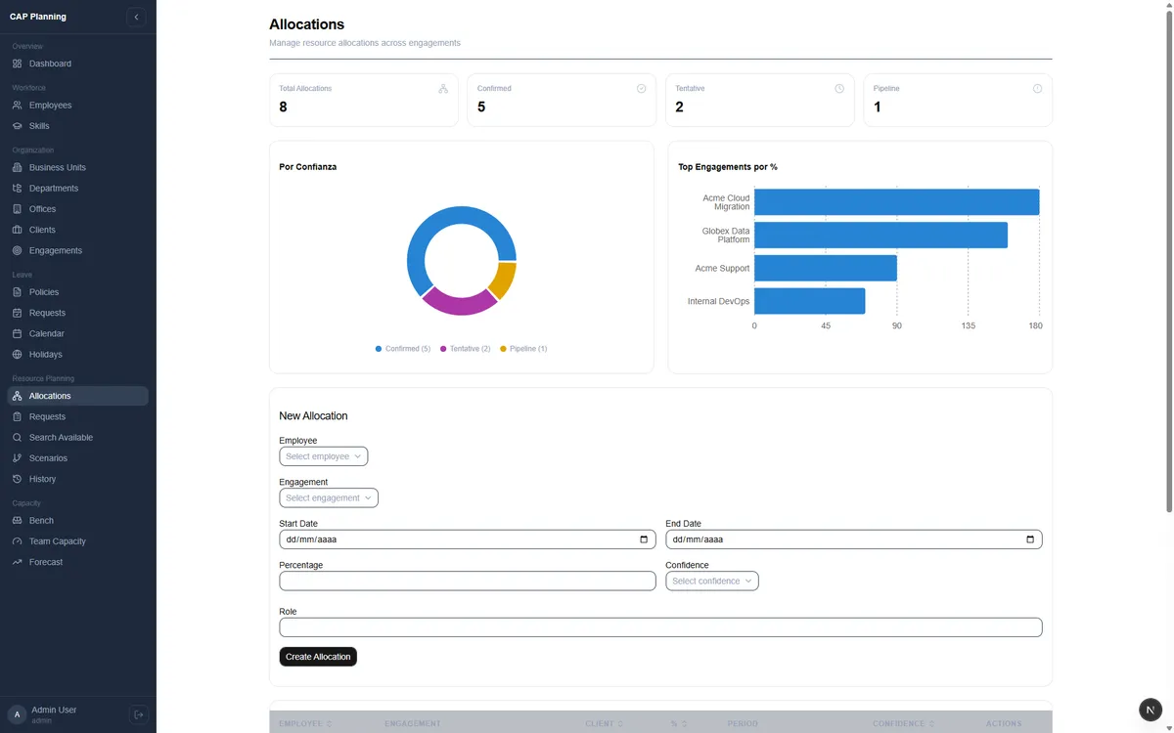Click the Confirmed card checkmark icon
This screenshot has height=733, width=1174.
tap(642, 89)
